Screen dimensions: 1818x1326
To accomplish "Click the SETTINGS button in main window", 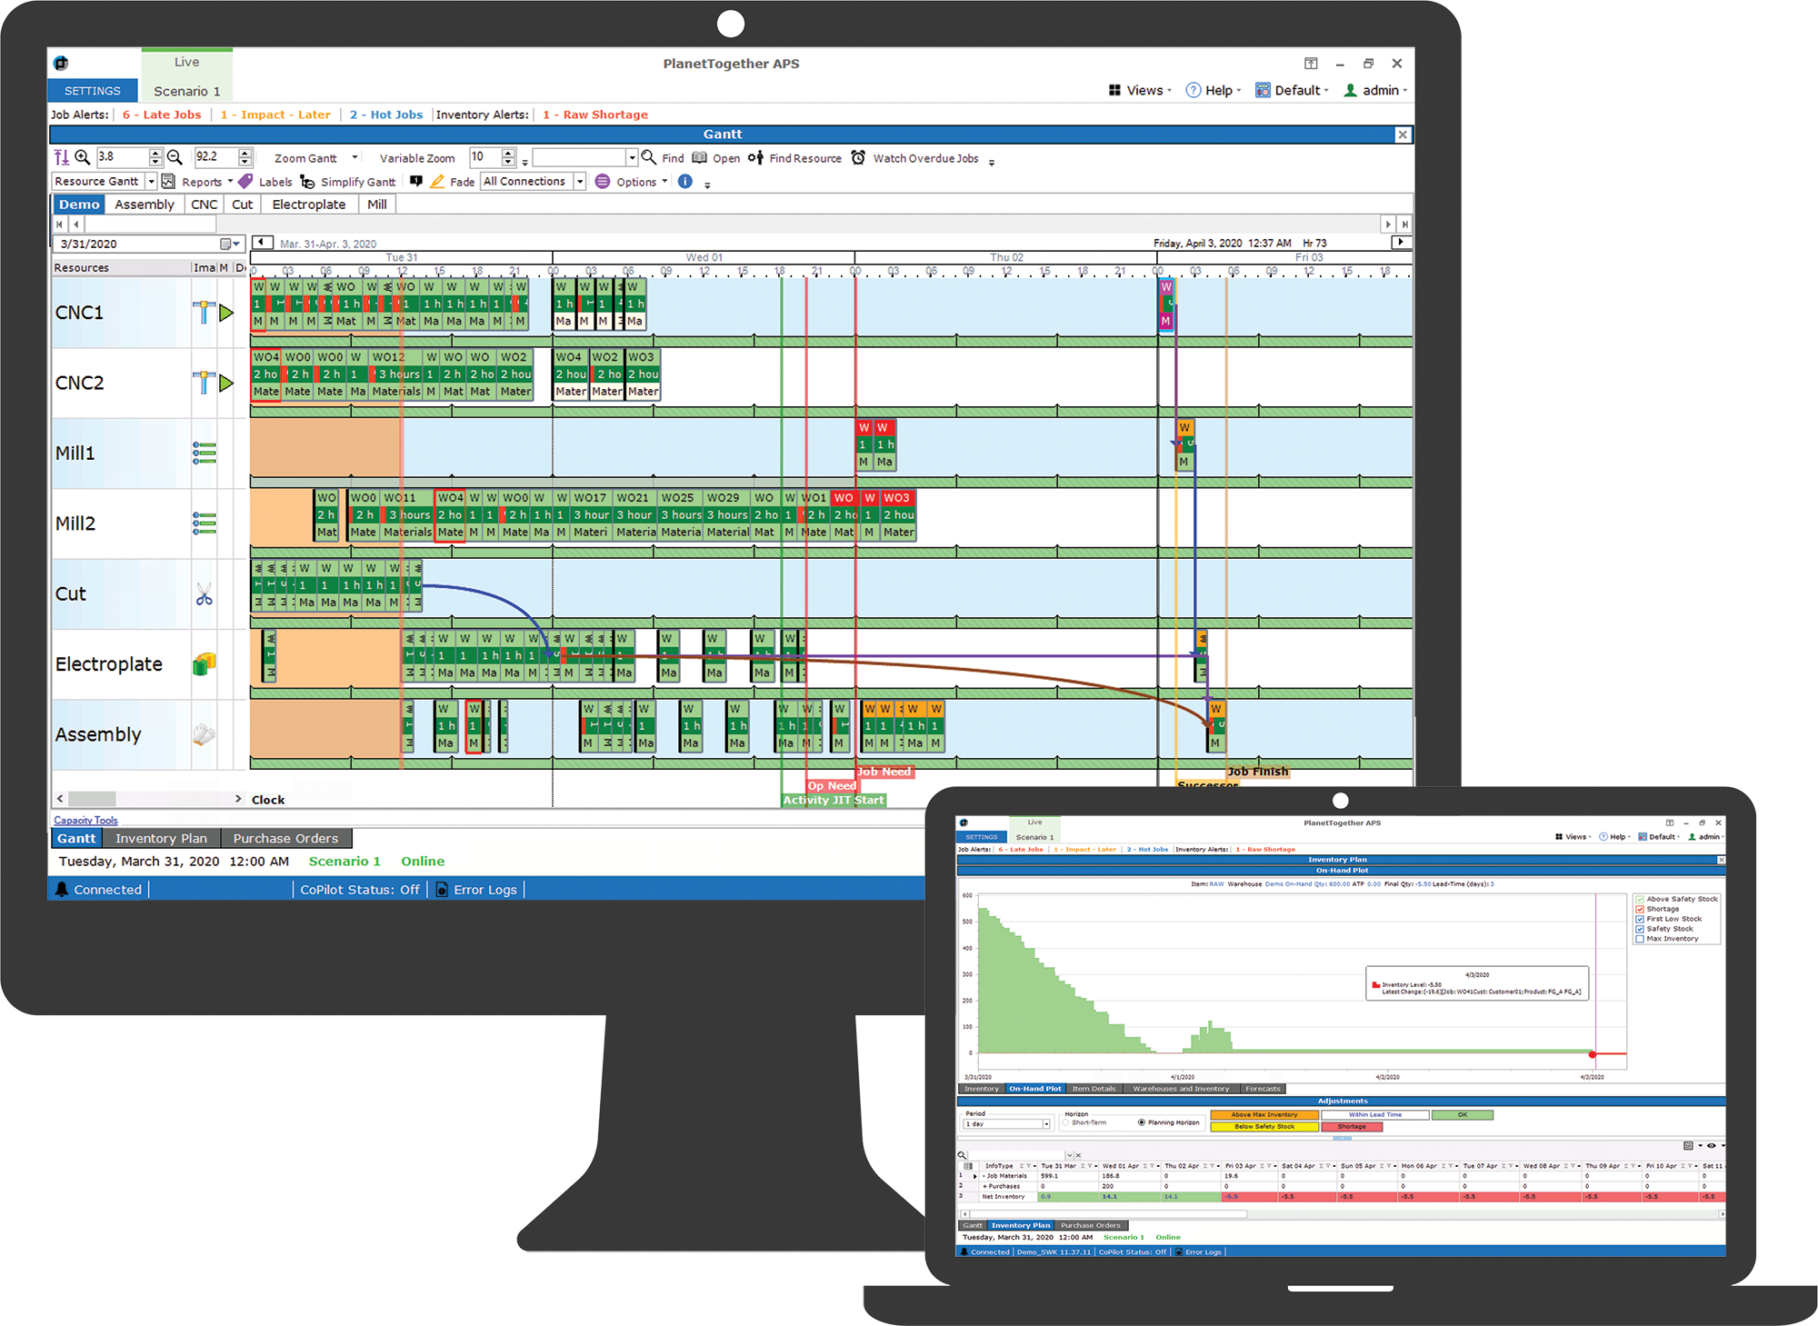I will (93, 90).
